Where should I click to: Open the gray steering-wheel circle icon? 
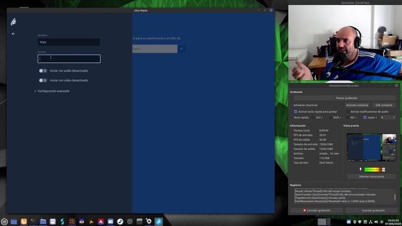[x=130, y=222]
